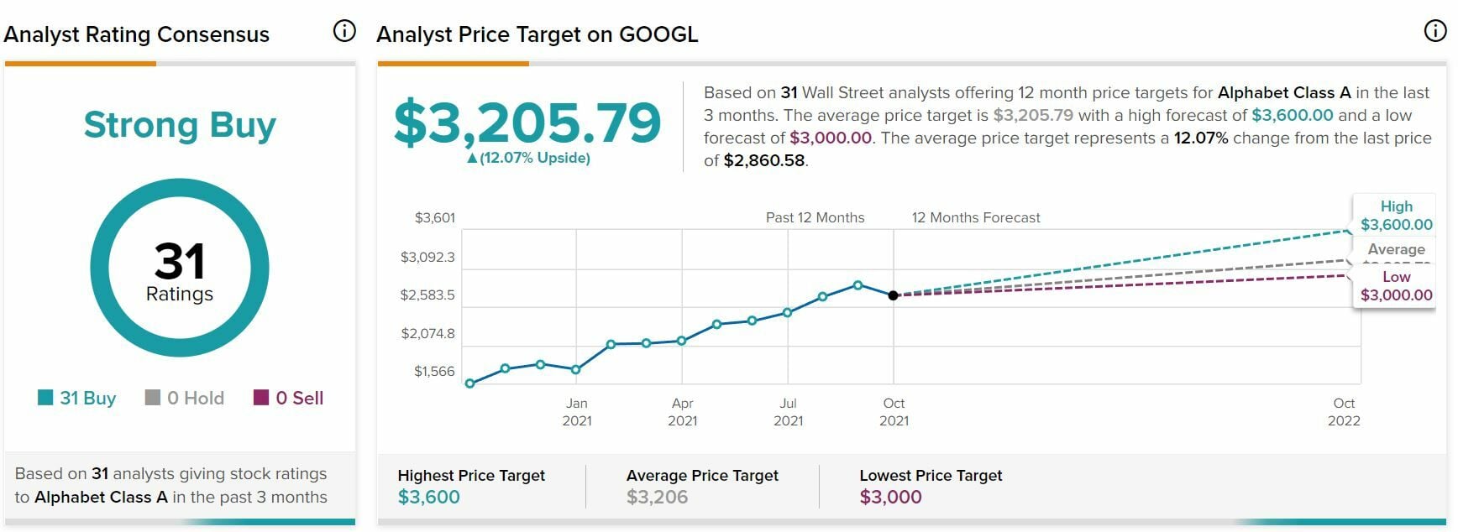Click the 31 Ratings donut chart center
Viewport: 1458px width, 532px height.
179,269
